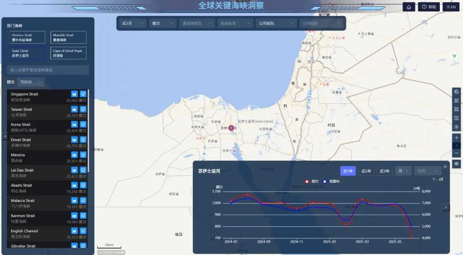Collapse the left sidebar panel arrow
This screenshot has width=463, height=255.
pos(5,136)
